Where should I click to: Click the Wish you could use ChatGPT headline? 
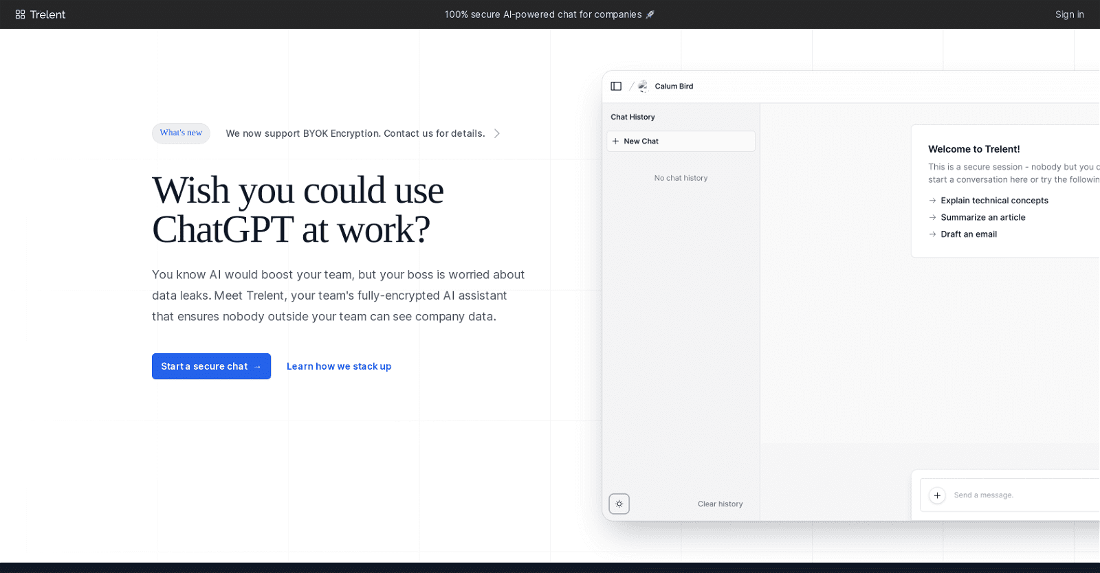tap(298, 210)
